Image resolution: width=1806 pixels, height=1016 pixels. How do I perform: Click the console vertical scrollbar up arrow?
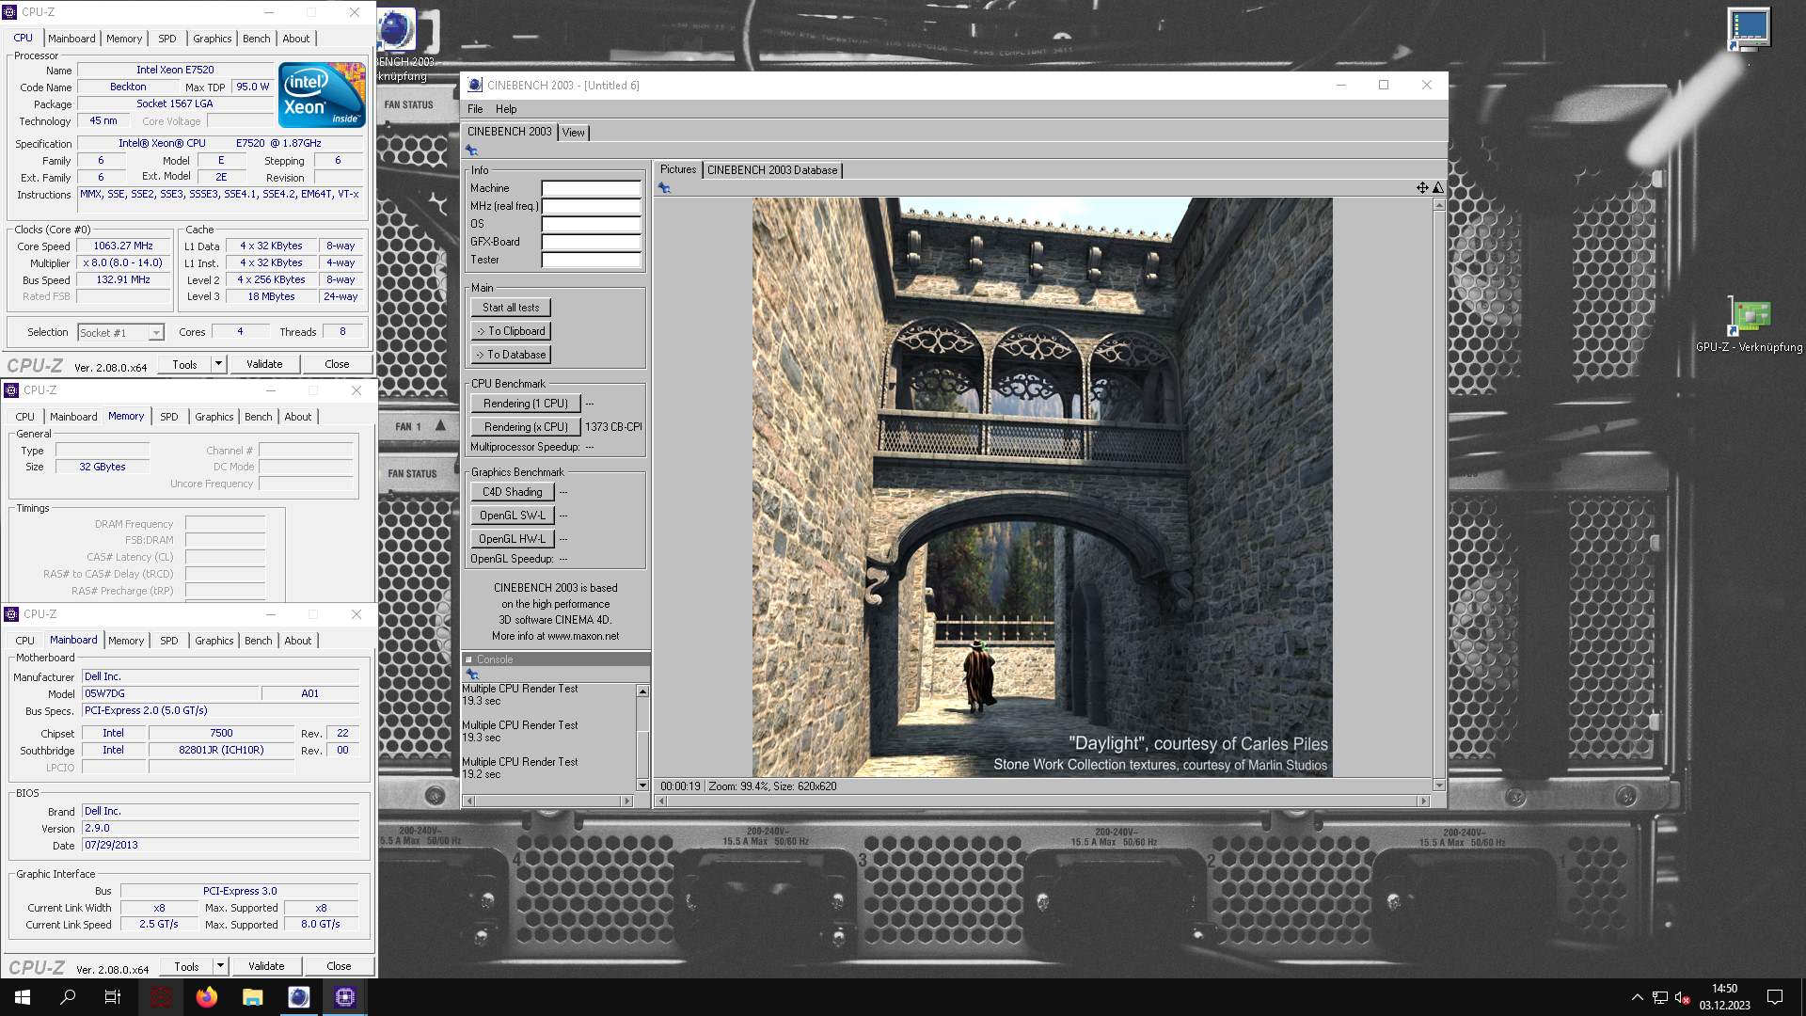[x=643, y=691]
